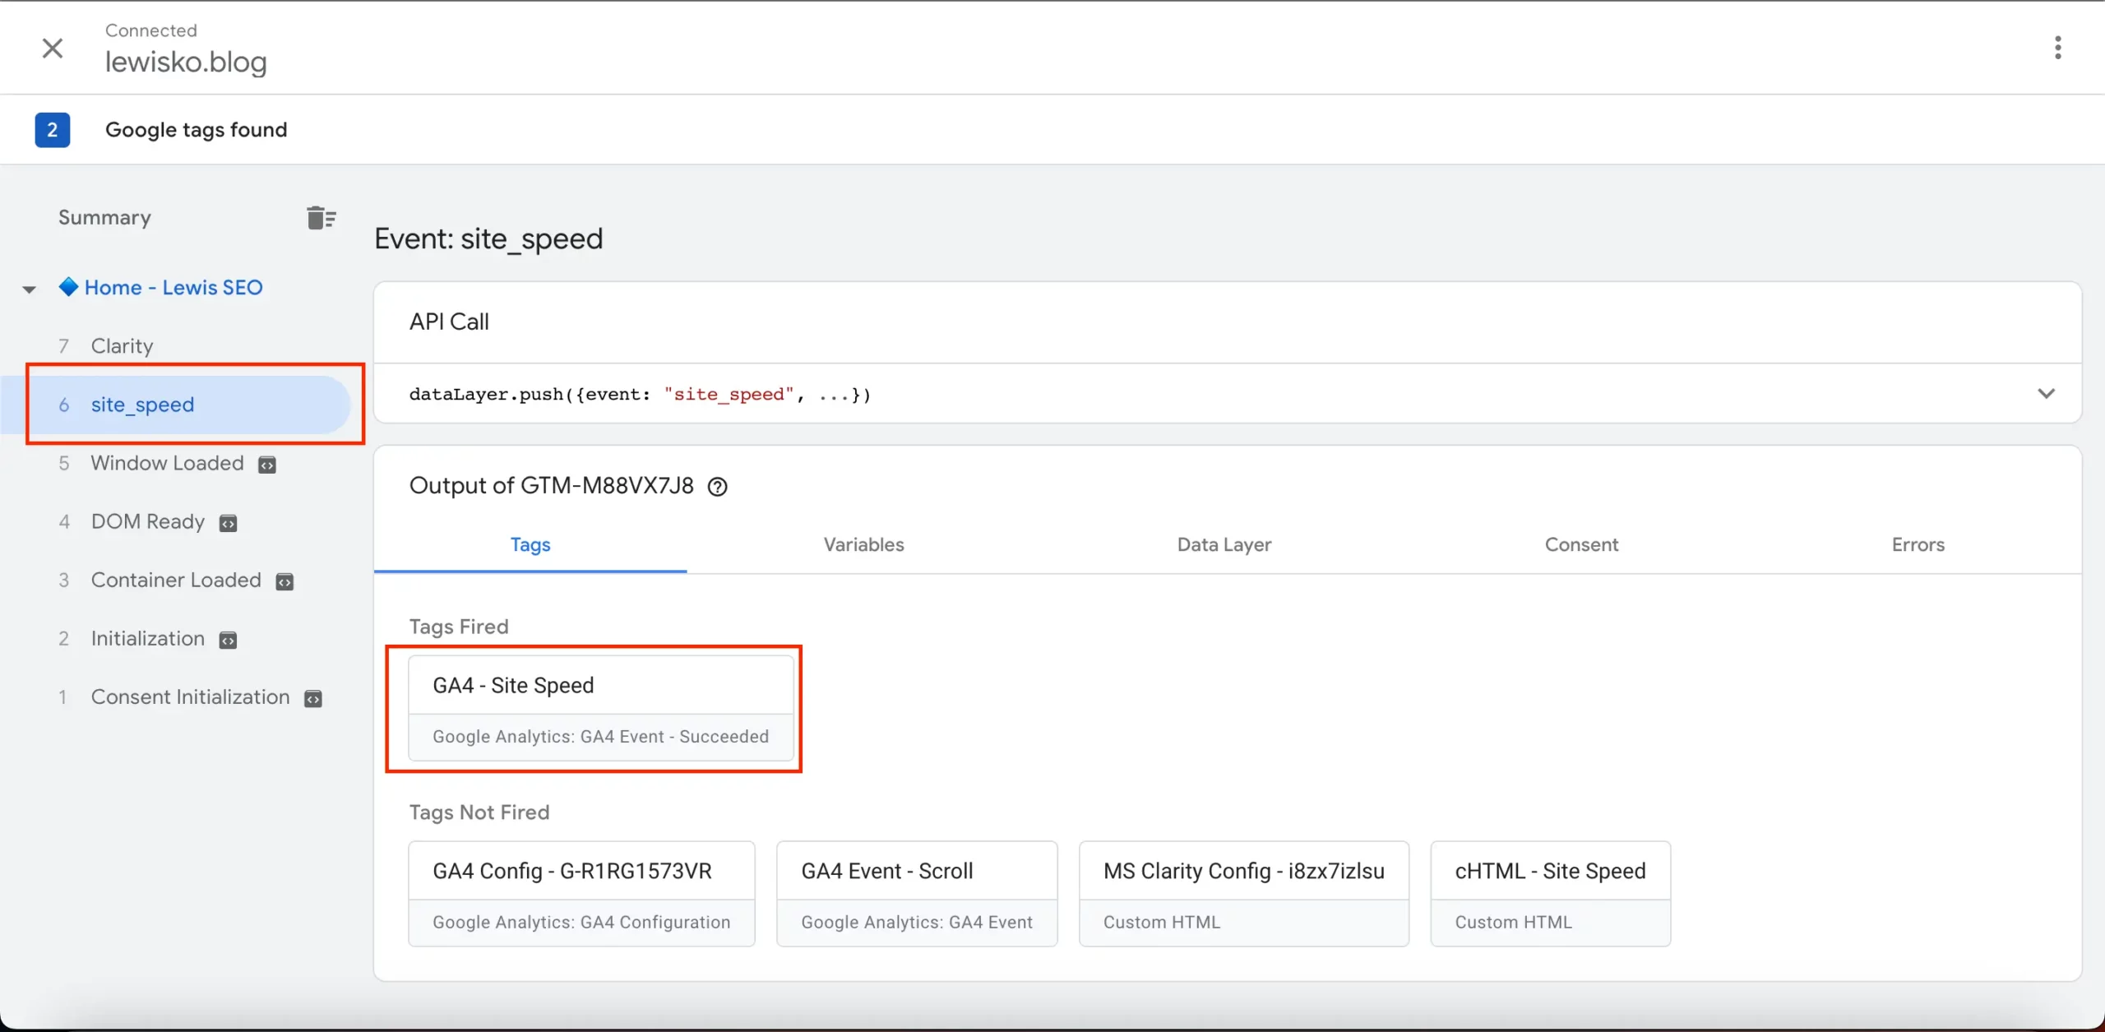Select the Window Loaded event
2105x1032 pixels.
[x=167, y=463]
